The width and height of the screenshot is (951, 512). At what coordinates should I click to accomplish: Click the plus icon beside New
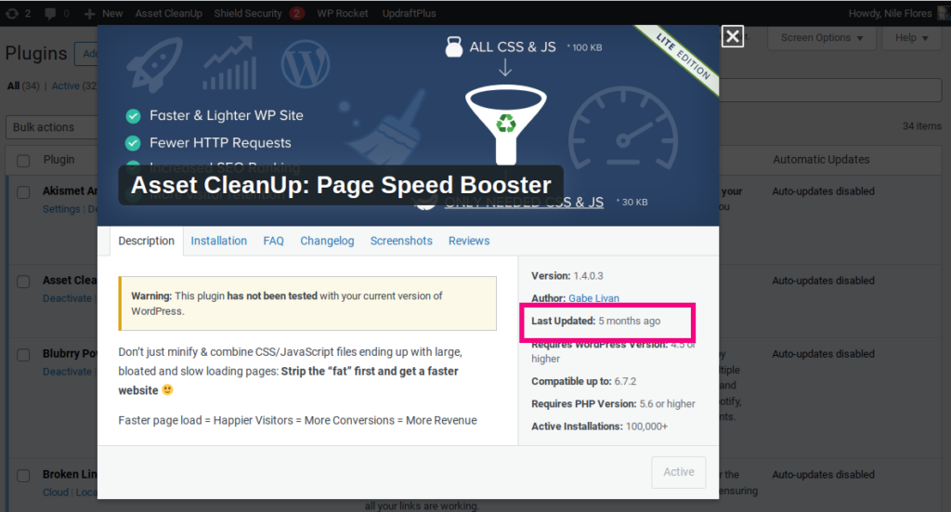tap(89, 13)
